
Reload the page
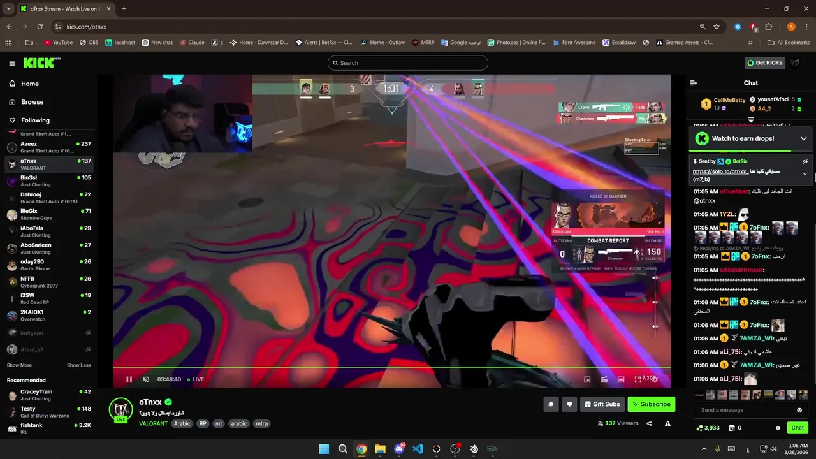40,27
